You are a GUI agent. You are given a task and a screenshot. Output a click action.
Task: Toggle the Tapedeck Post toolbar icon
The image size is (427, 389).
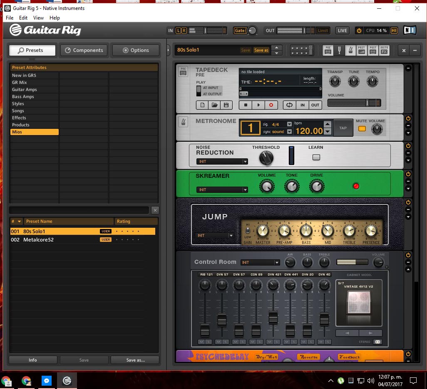pyautogui.click(x=373, y=50)
